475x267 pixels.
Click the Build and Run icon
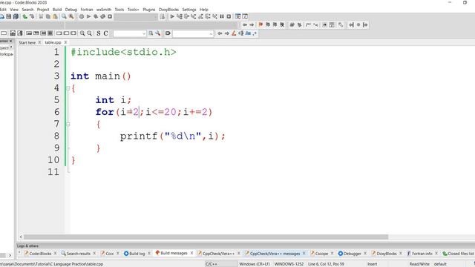pyautogui.click(x=96, y=16)
